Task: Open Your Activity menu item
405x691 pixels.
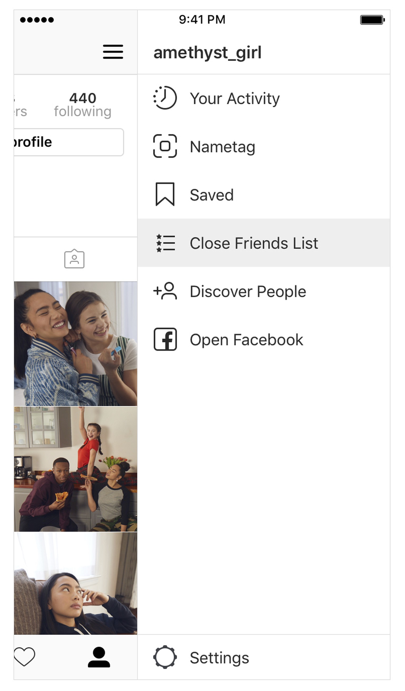Action: pyautogui.click(x=235, y=98)
